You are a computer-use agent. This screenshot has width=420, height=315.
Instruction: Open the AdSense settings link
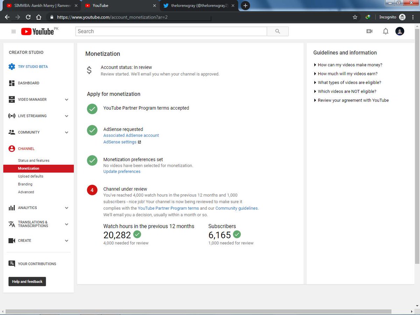(120, 142)
